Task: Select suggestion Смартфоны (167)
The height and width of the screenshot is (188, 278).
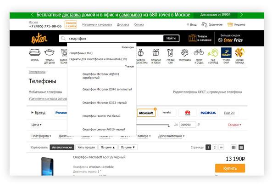Action: [81, 53]
